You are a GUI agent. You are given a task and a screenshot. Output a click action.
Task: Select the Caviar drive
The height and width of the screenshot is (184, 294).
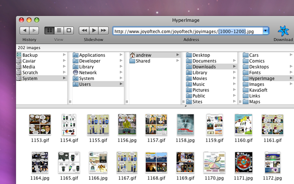[30, 61]
